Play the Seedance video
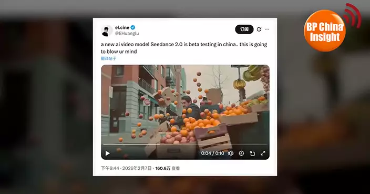 [107, 154]
